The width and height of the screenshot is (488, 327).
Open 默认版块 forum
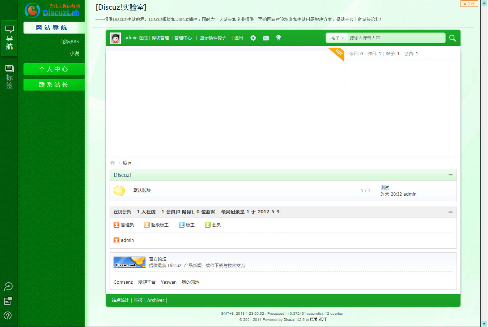coord(142,191)
